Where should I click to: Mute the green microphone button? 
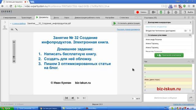(161, 12)
